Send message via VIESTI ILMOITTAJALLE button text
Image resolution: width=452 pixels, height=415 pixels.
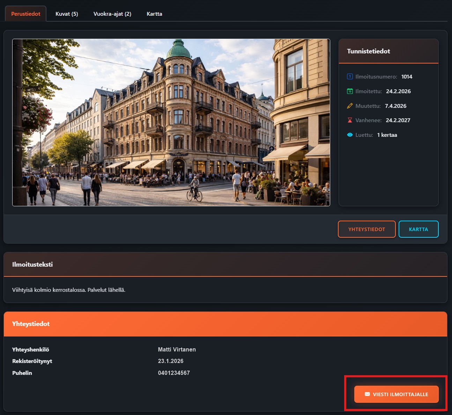400,394
